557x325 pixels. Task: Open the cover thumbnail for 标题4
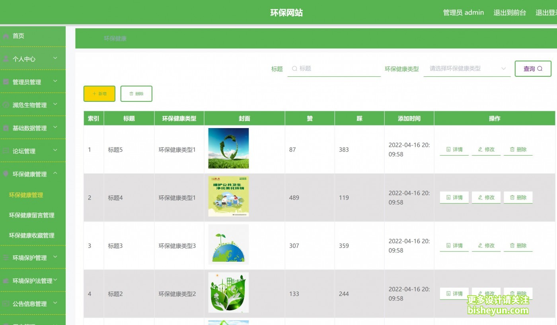pos(228,197)
